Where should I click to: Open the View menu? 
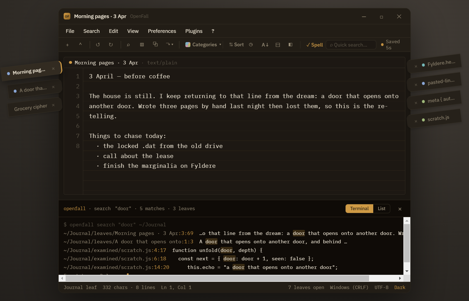(x=133, y=31)
